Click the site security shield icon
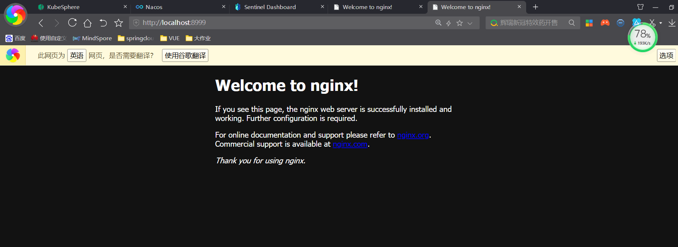Viewport: 678px width, 247px height. pyautogui.click(x=136, y=23)
